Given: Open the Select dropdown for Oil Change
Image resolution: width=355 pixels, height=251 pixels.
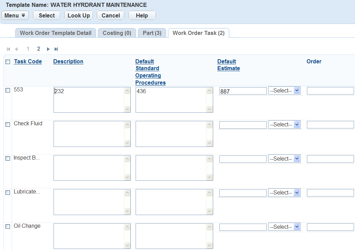Looking at the screenshot, I should pyautogui.click(x=284, y=227).
